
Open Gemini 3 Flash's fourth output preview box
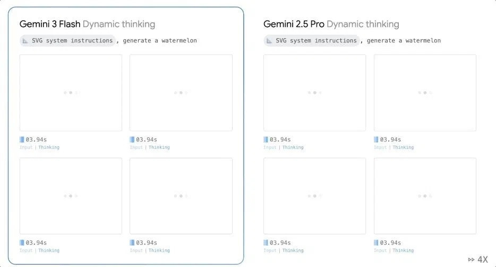click(181, 196)
